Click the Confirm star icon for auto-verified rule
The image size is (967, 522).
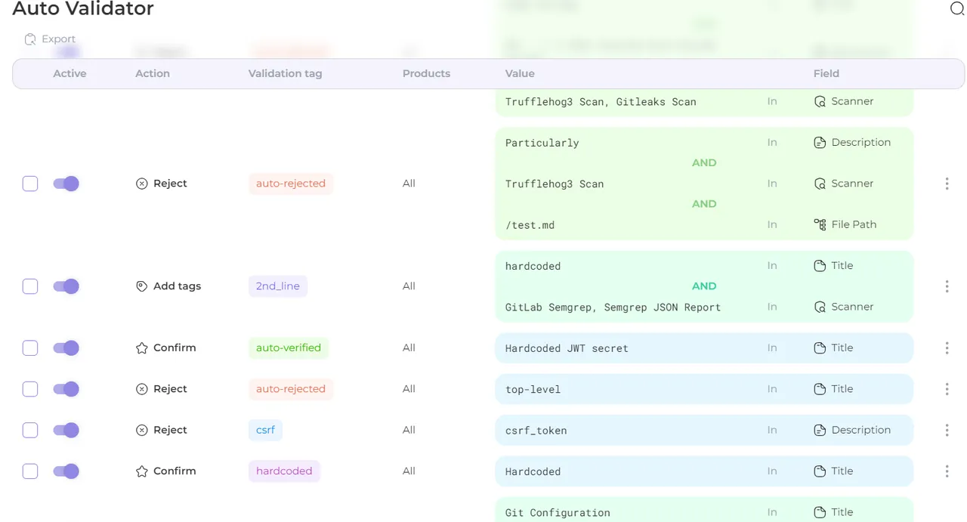[141, 348]
